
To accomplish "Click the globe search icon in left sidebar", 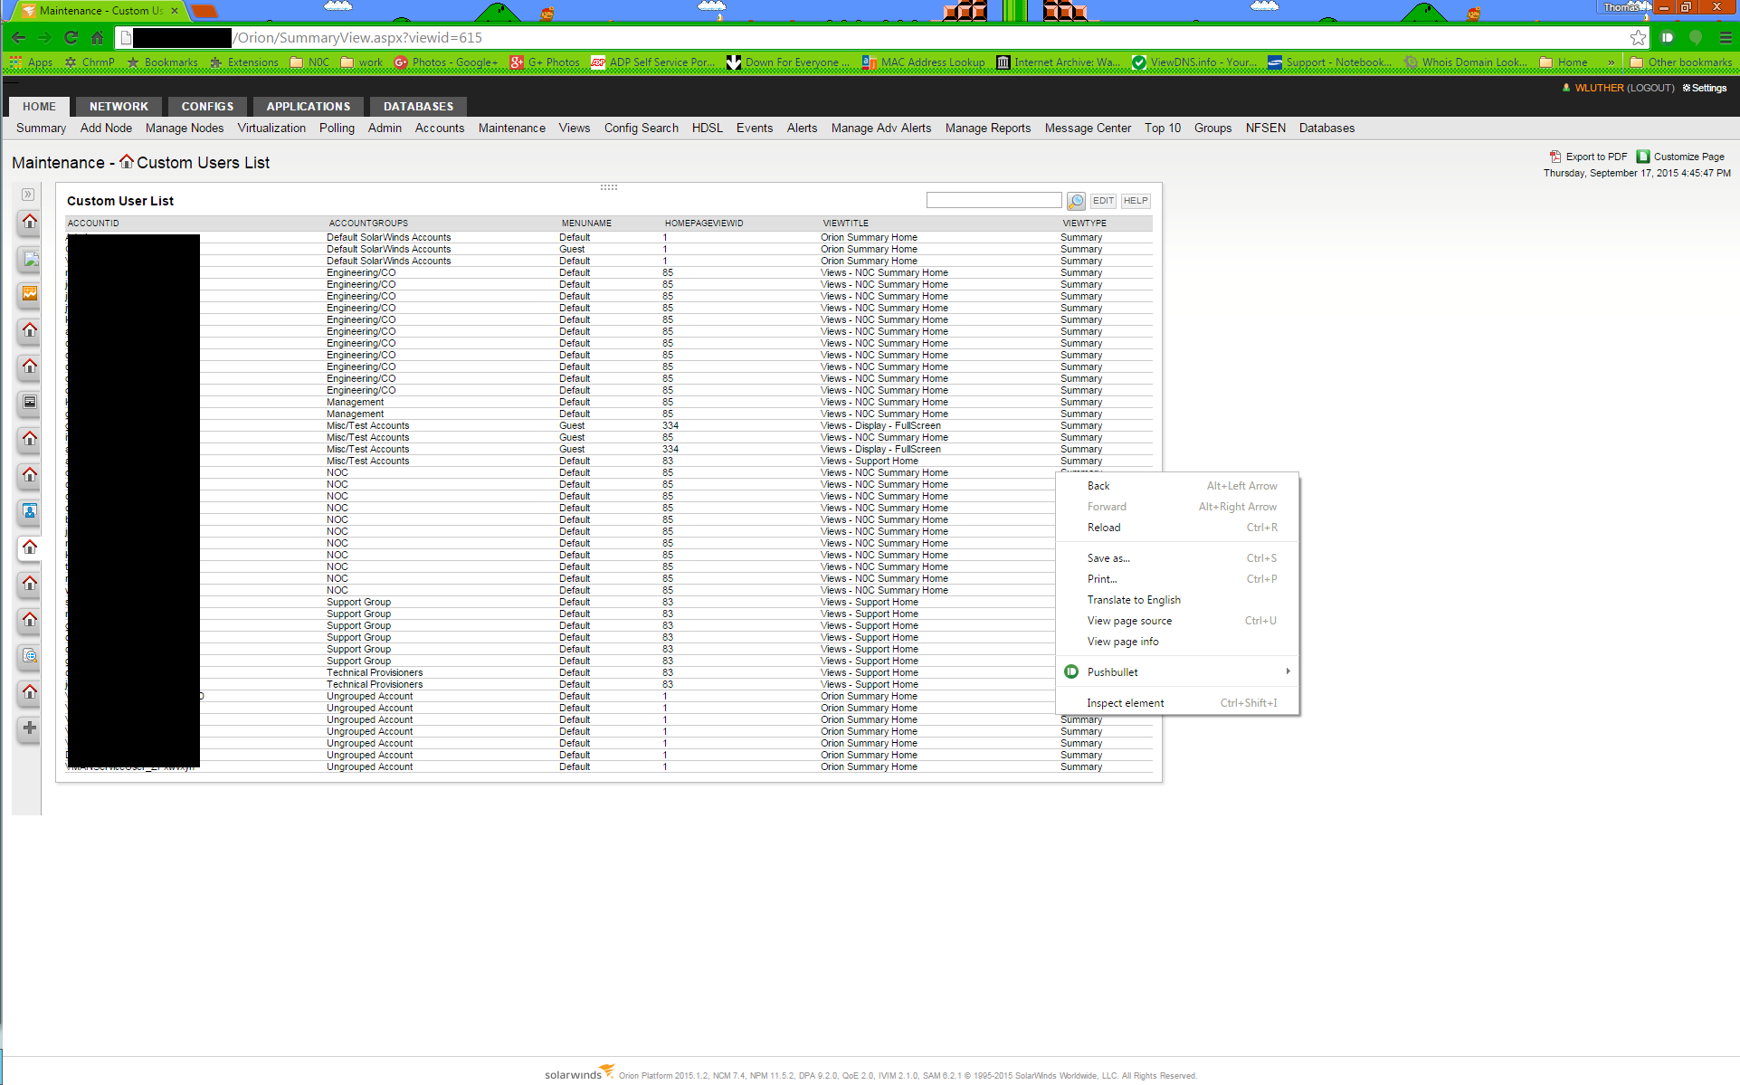I will tap(29, 657).
